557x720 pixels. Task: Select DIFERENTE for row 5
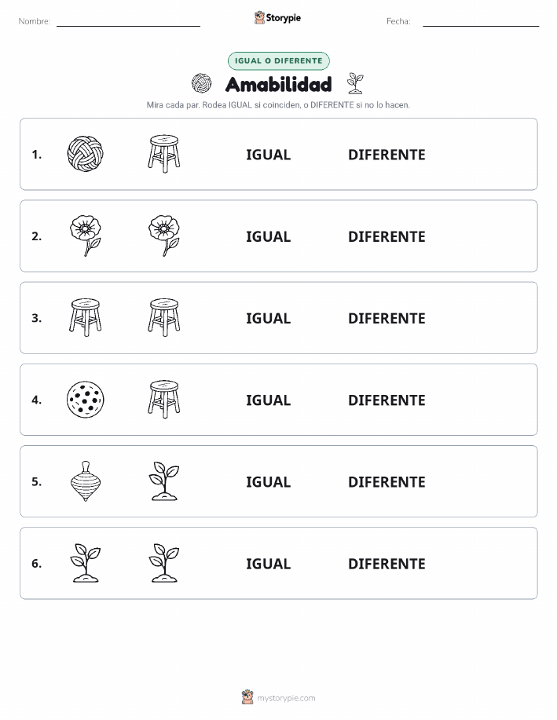point(387,481)
